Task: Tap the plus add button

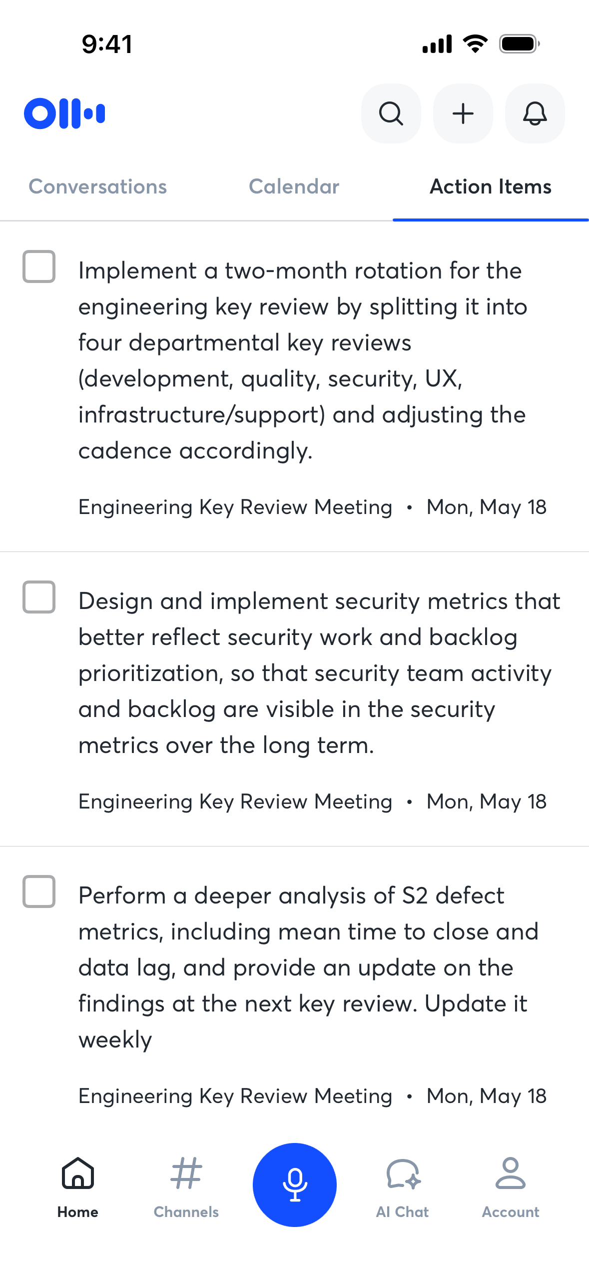Action: pos(463,113)
